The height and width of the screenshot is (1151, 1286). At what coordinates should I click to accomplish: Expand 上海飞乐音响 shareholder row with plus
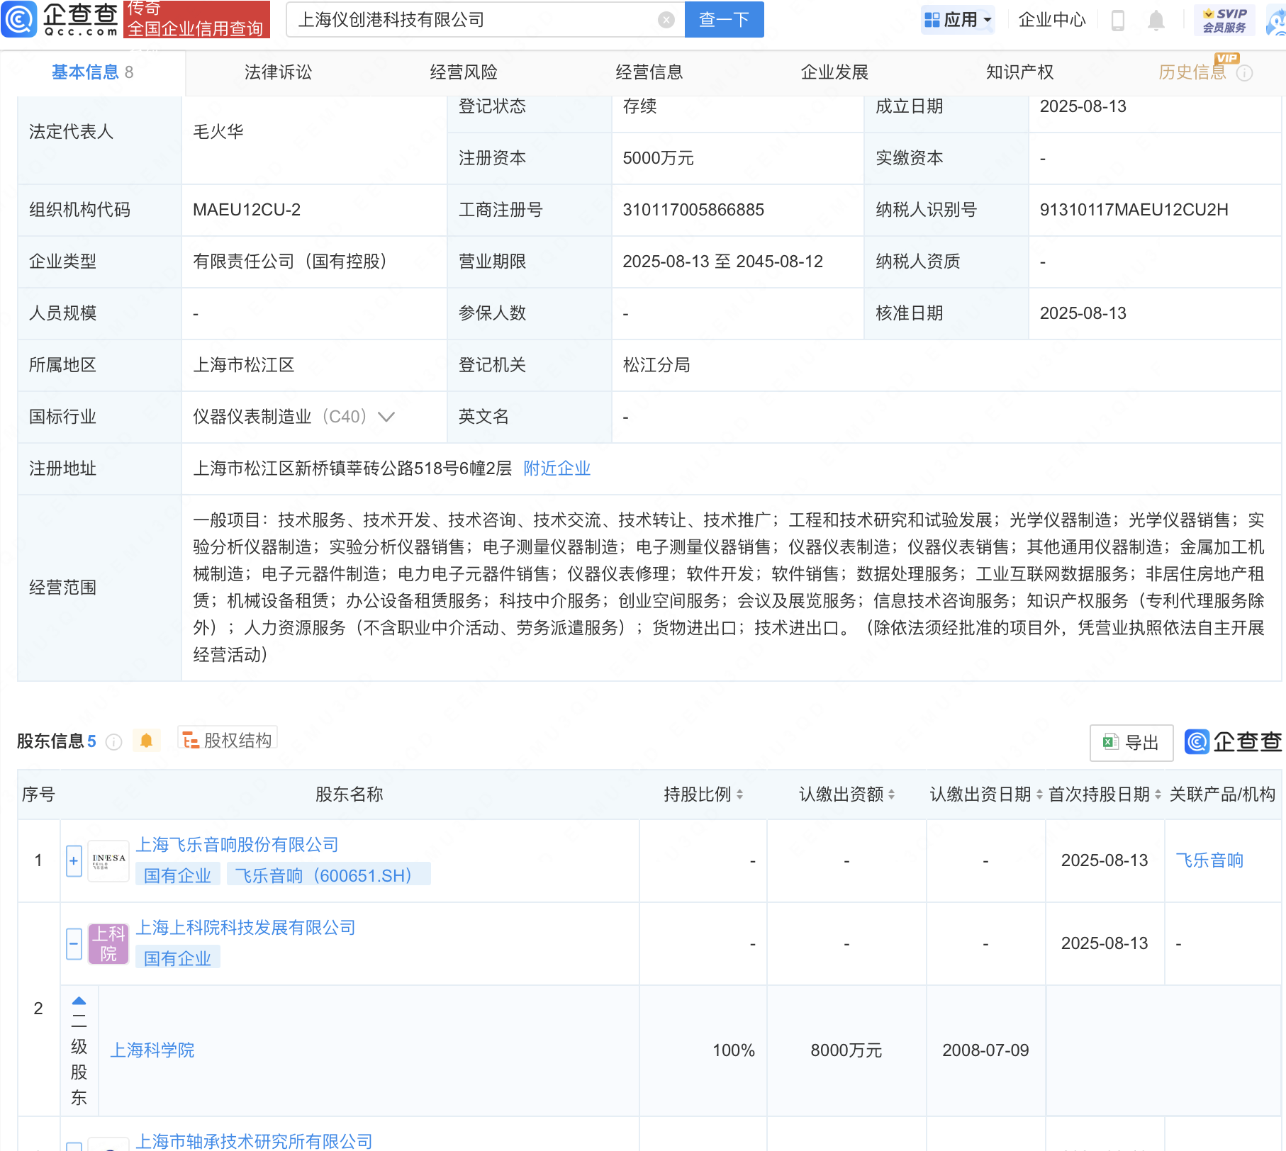74,860
